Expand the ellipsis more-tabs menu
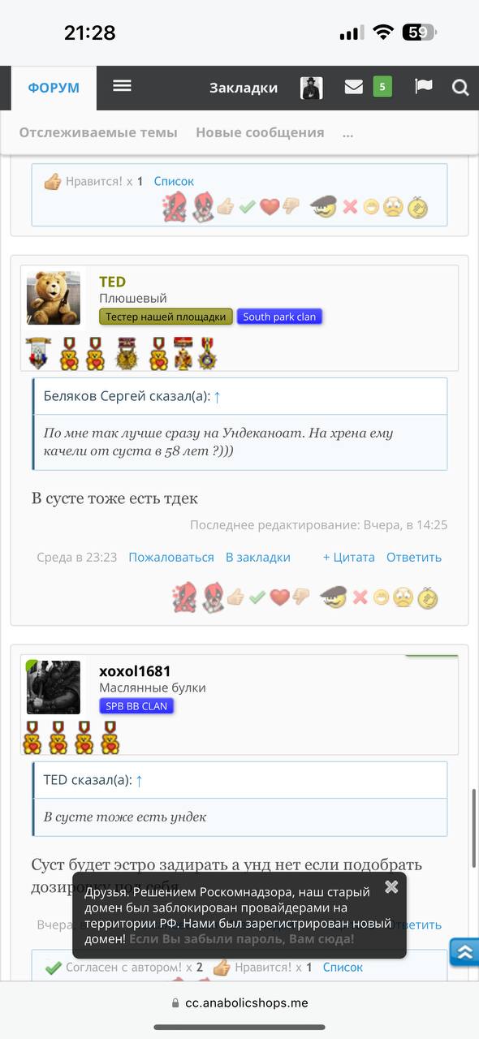This screenshot has height=1039, width=479. pyautogui.click(x=348, y=133)
